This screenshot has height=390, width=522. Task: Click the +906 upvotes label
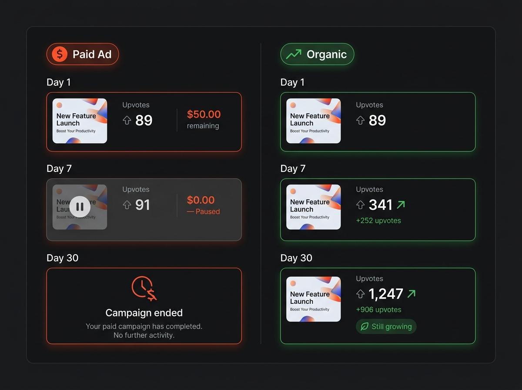tap(378, 310)
